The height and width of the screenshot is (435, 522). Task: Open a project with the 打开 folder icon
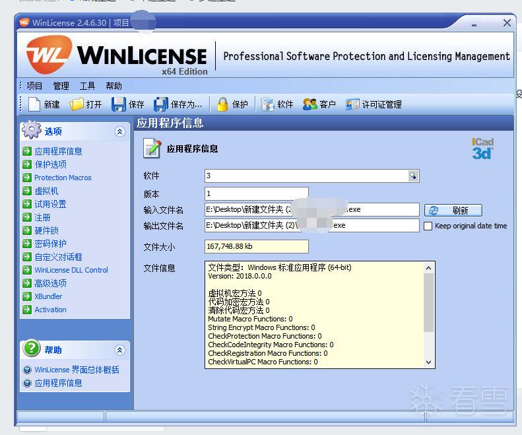(x=77, y=104)
